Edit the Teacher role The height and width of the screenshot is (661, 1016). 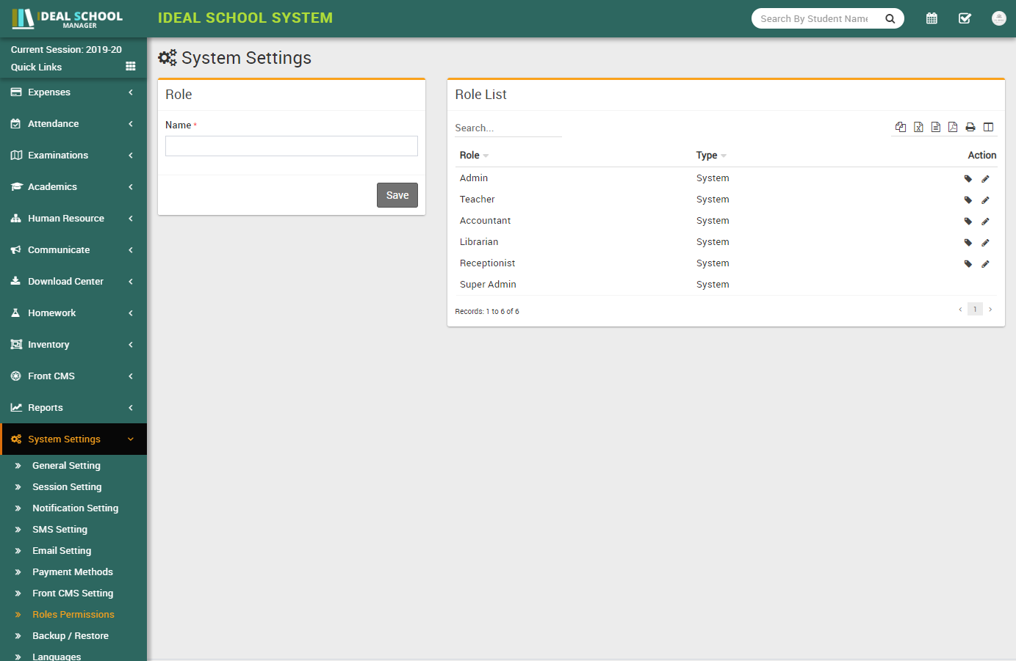coord(985,200)
